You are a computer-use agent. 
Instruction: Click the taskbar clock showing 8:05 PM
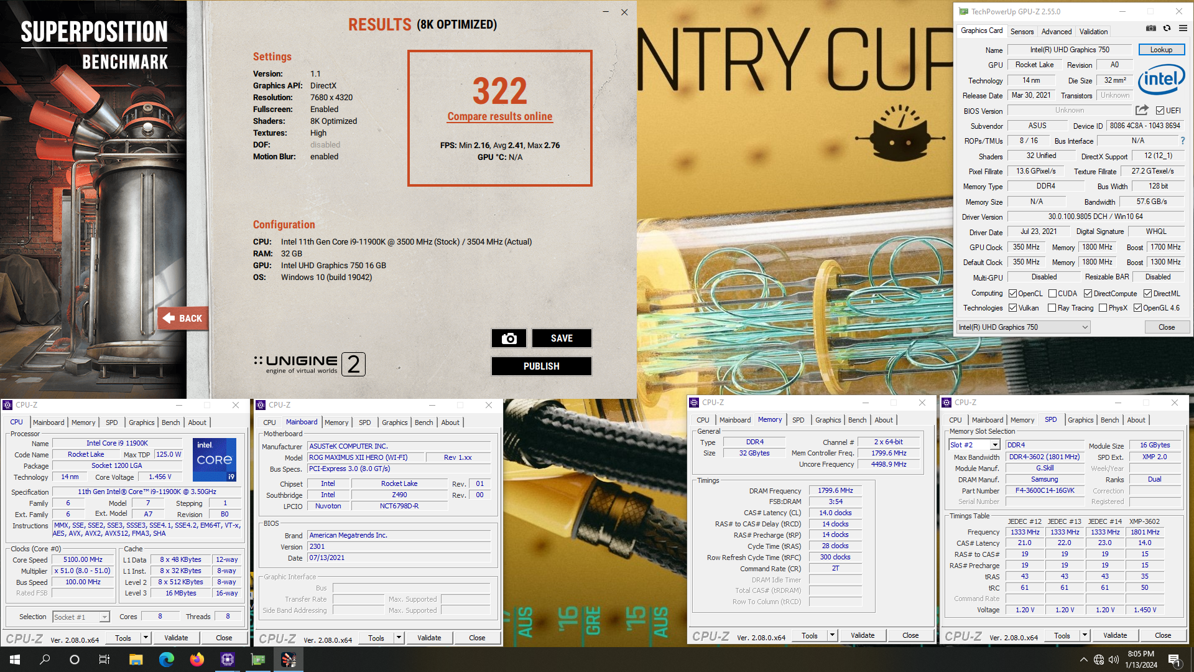[x=1141, y=660]
